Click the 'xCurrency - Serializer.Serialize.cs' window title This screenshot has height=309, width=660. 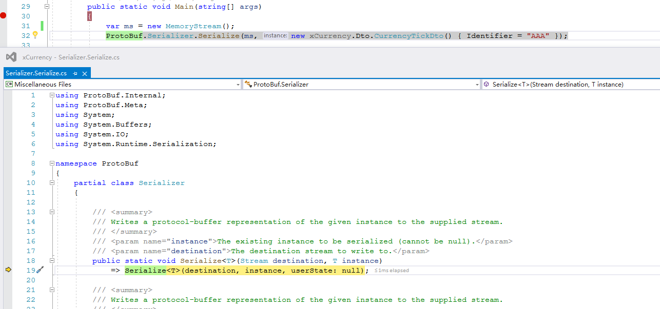[71, 57]
